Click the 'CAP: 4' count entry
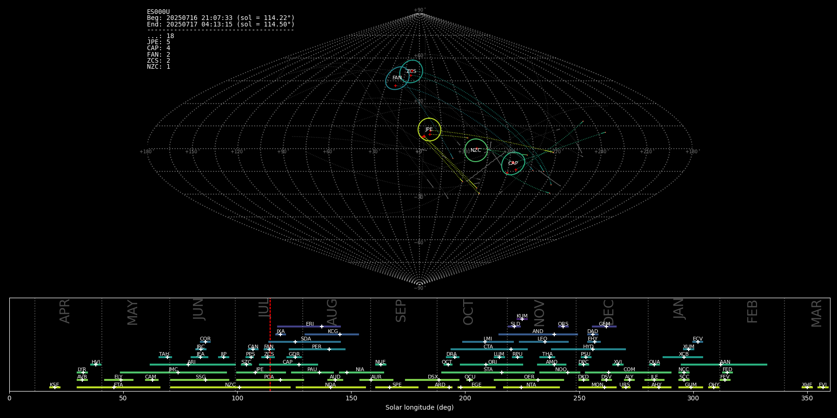 click(159, 48)
